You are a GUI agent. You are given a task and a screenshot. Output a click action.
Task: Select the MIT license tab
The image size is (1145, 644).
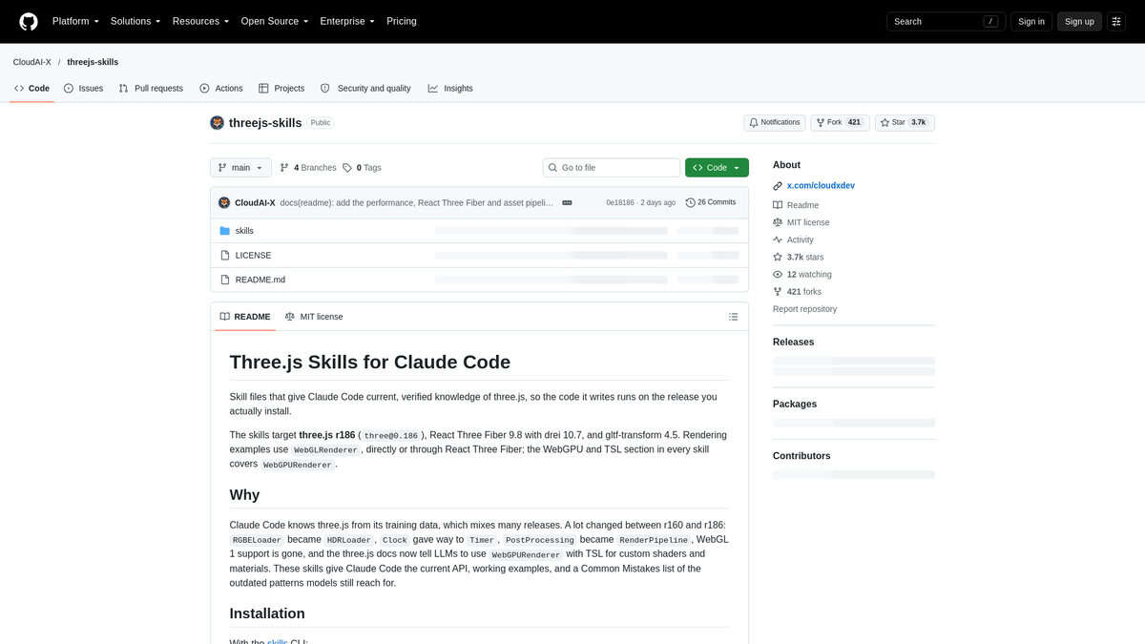(314, 317)
